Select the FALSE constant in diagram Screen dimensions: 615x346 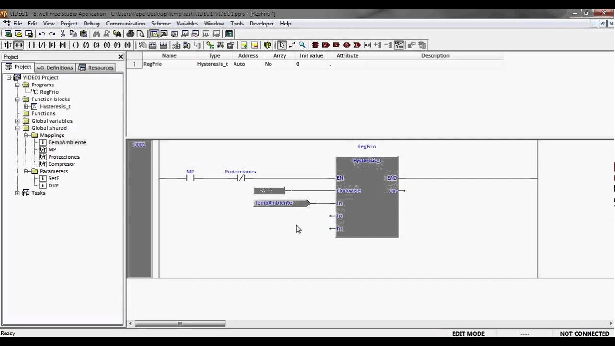tap(269, 191)
